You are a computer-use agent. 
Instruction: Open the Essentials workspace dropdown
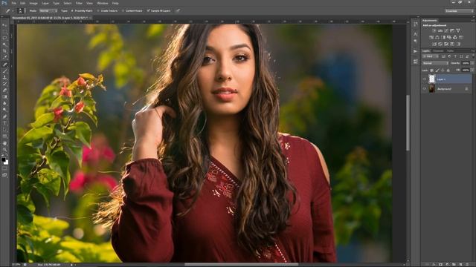coord(459,10)
